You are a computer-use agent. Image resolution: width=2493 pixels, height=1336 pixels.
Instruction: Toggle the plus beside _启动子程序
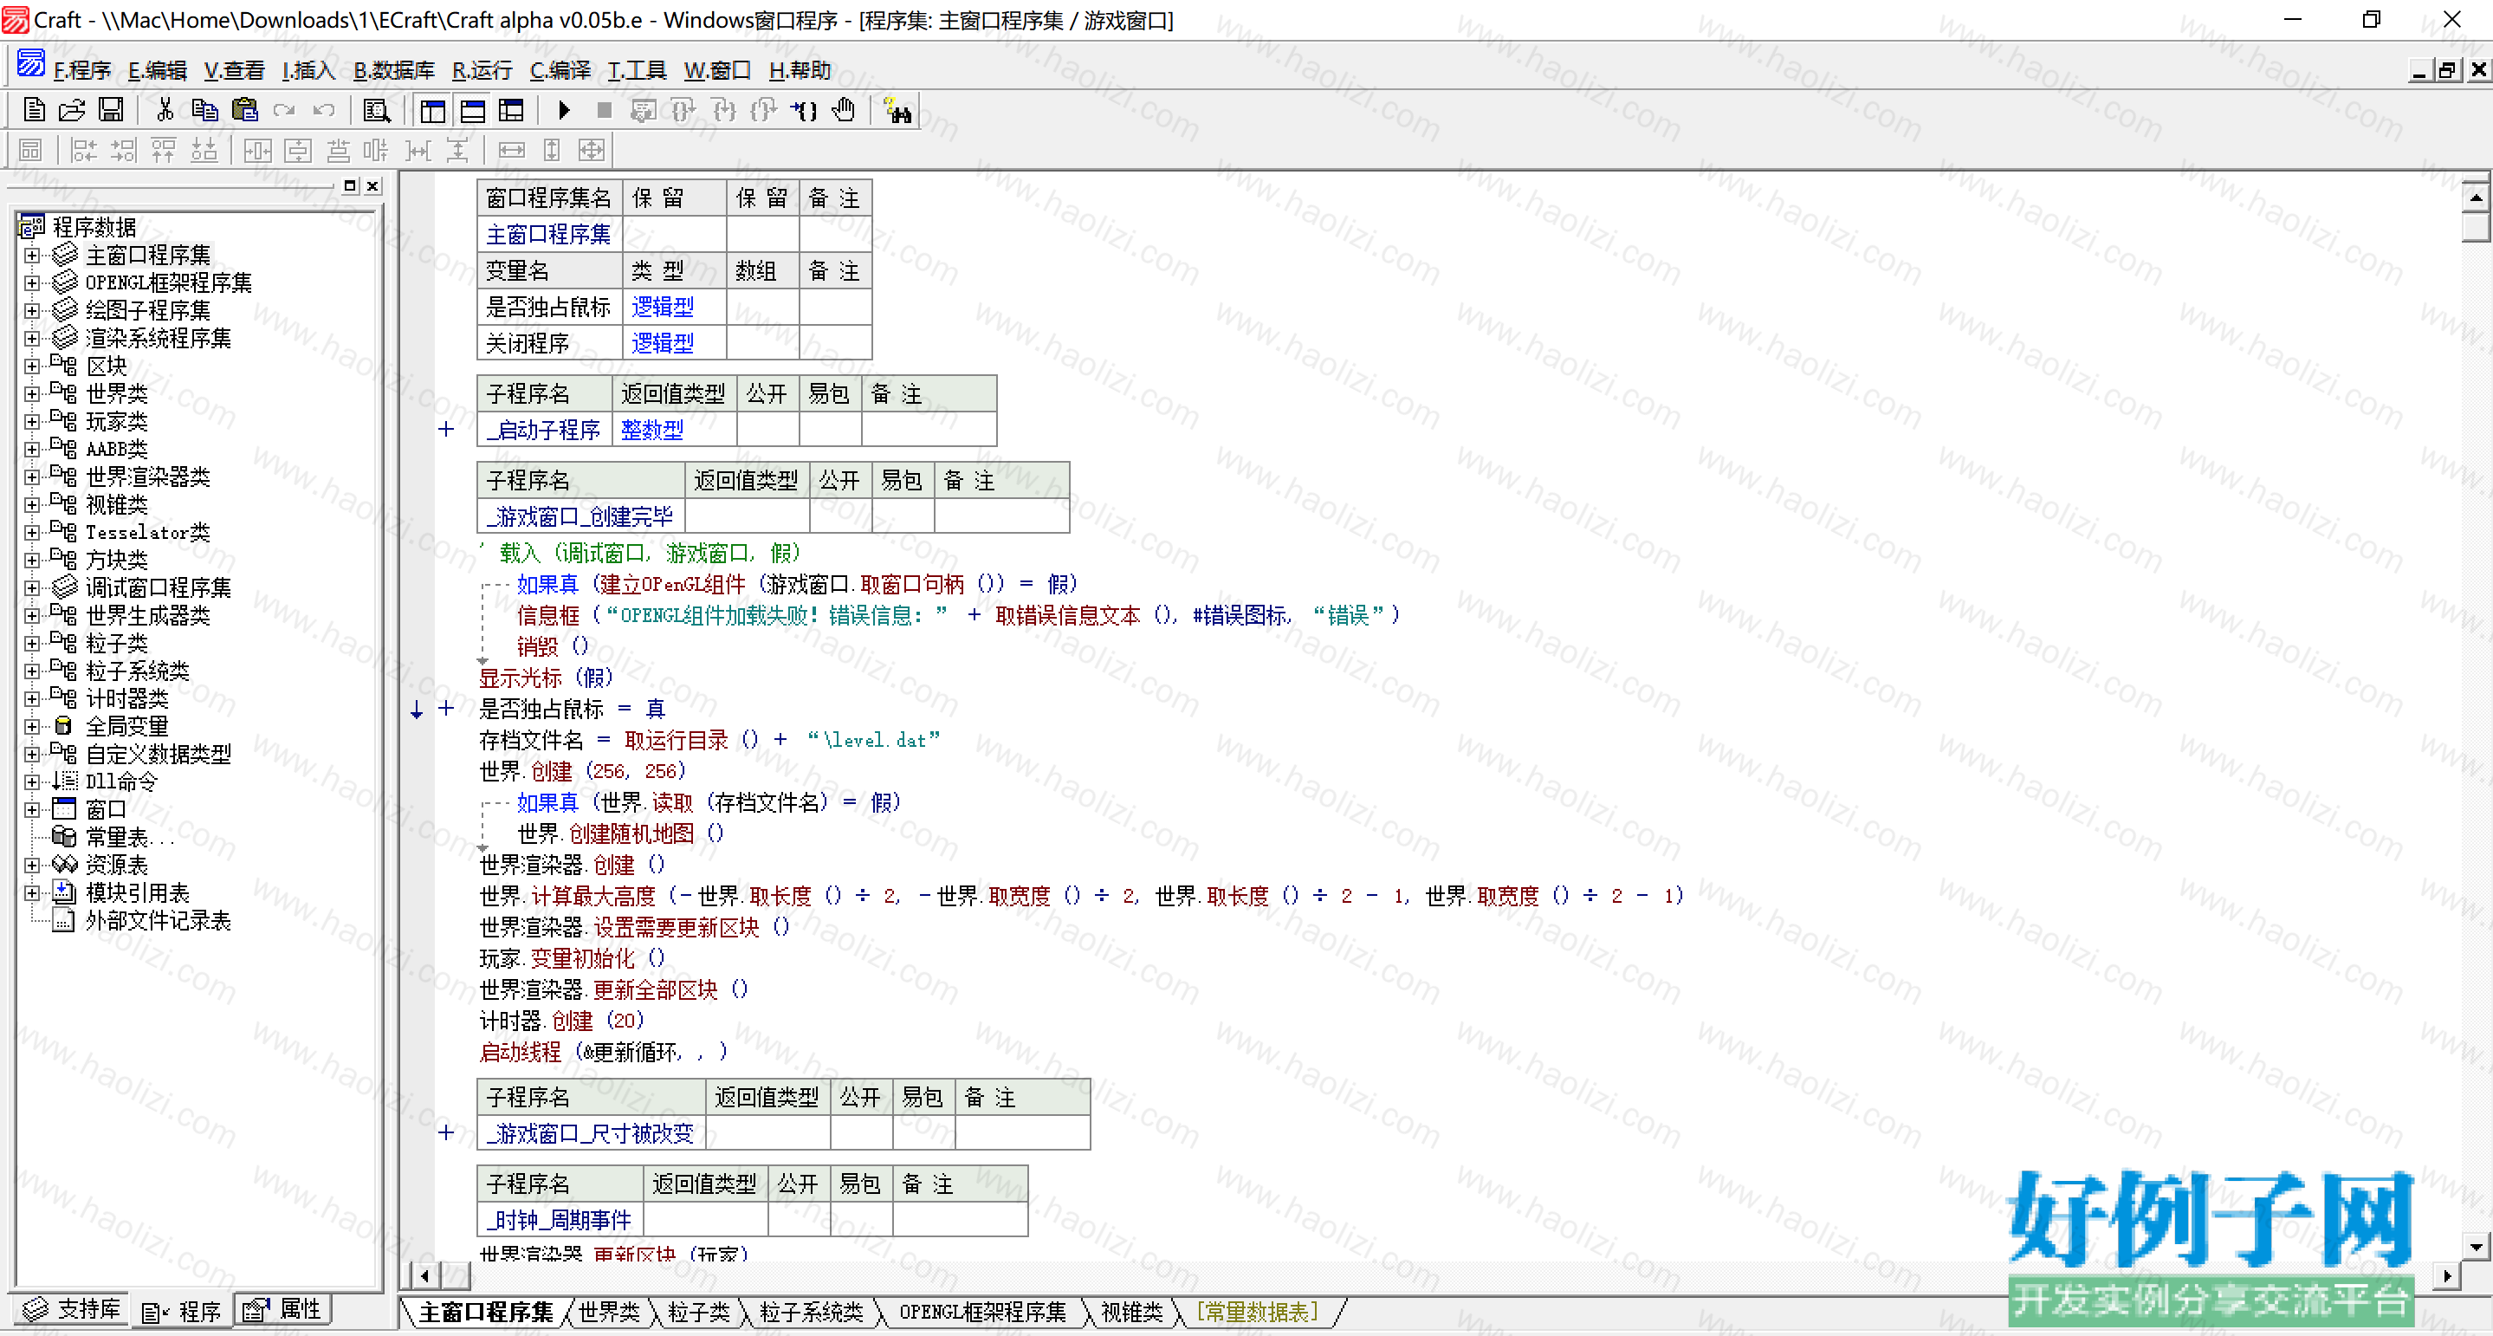tap(446, 429)
